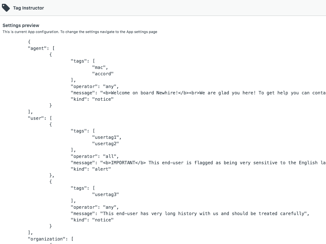Click the operator "all" line
Screen dimensions: 326x244
click(x=95, y=156)
